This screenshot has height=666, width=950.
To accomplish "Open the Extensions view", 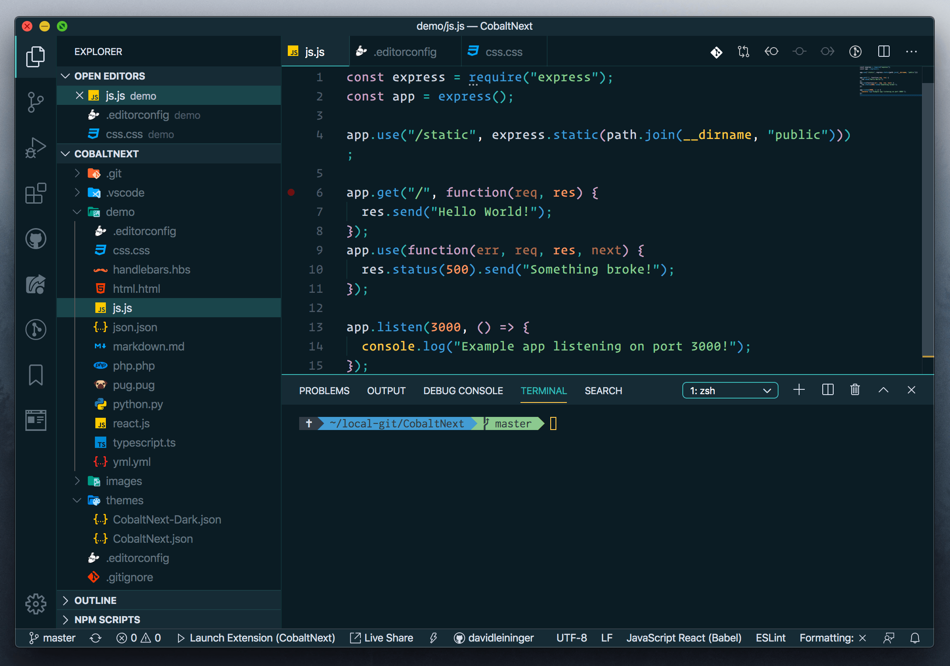I will (x=35, y=194).
